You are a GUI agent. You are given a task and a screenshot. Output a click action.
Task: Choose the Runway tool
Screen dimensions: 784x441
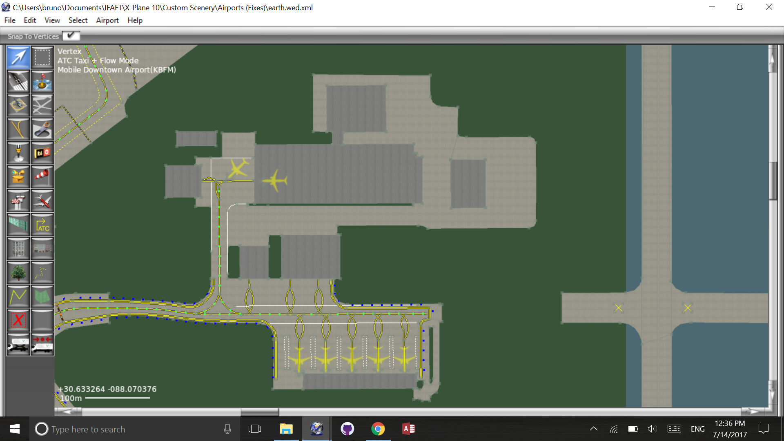(x=18, y=81)
